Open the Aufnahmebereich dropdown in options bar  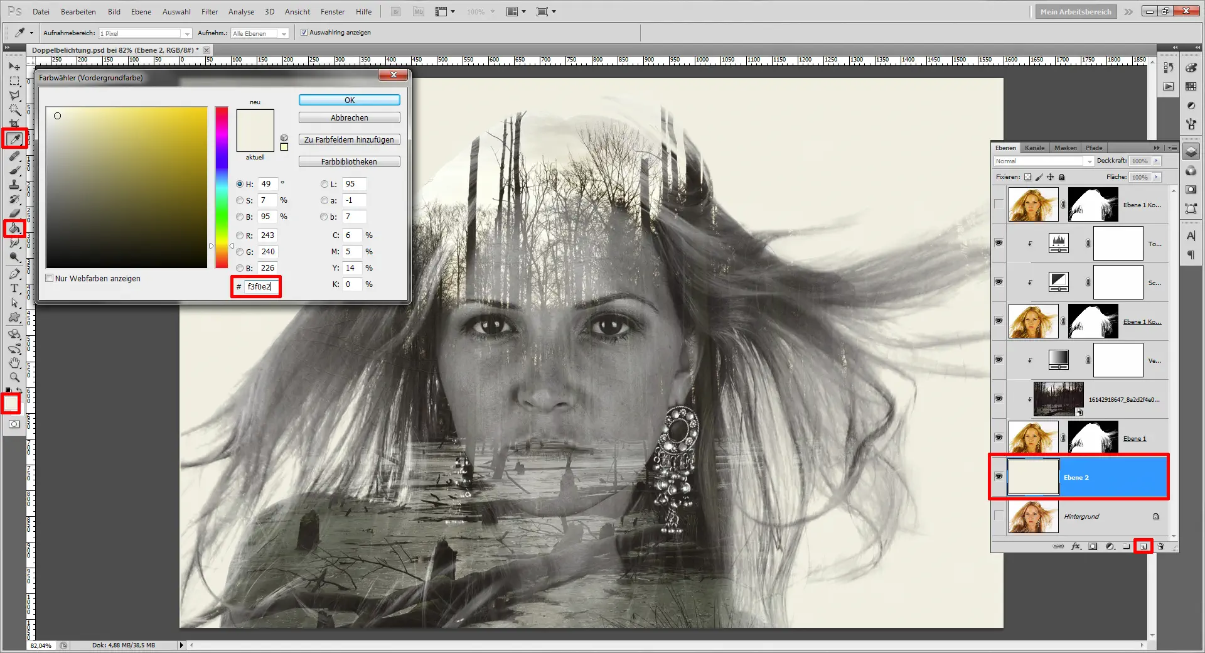point(186,33)
